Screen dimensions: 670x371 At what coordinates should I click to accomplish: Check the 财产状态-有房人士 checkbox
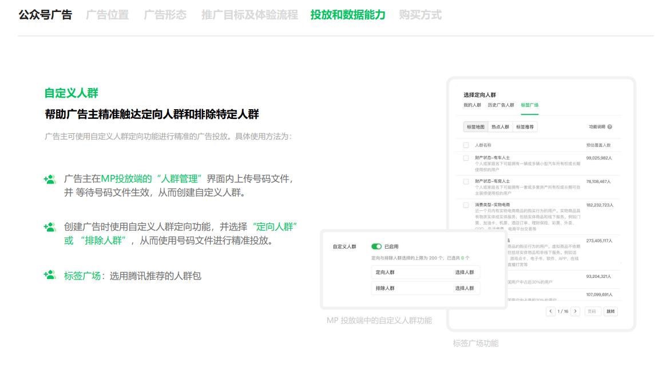(x=465, y=181)
